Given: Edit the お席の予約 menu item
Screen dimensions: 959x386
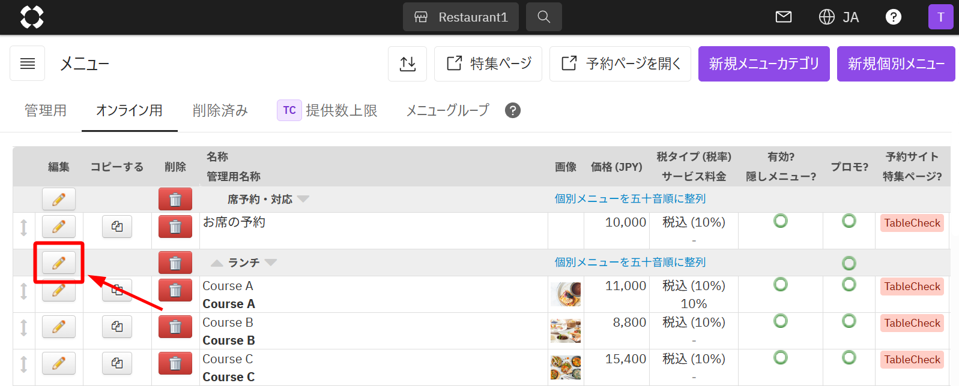Looking at the screenshot, I should (x=59, y=227).
